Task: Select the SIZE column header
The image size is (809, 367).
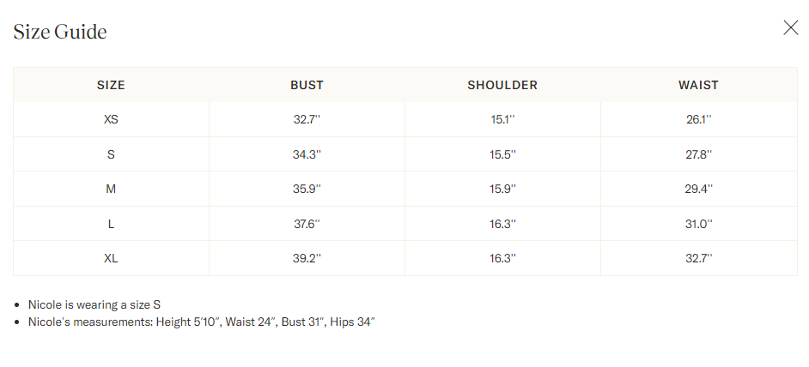Action: click(111, 85)
